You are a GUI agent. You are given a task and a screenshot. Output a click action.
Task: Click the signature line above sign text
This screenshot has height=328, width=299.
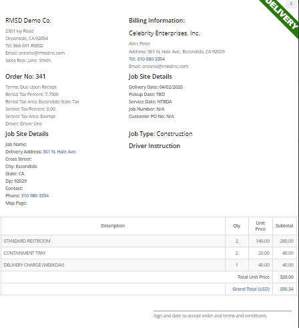(x=222, y=311)
